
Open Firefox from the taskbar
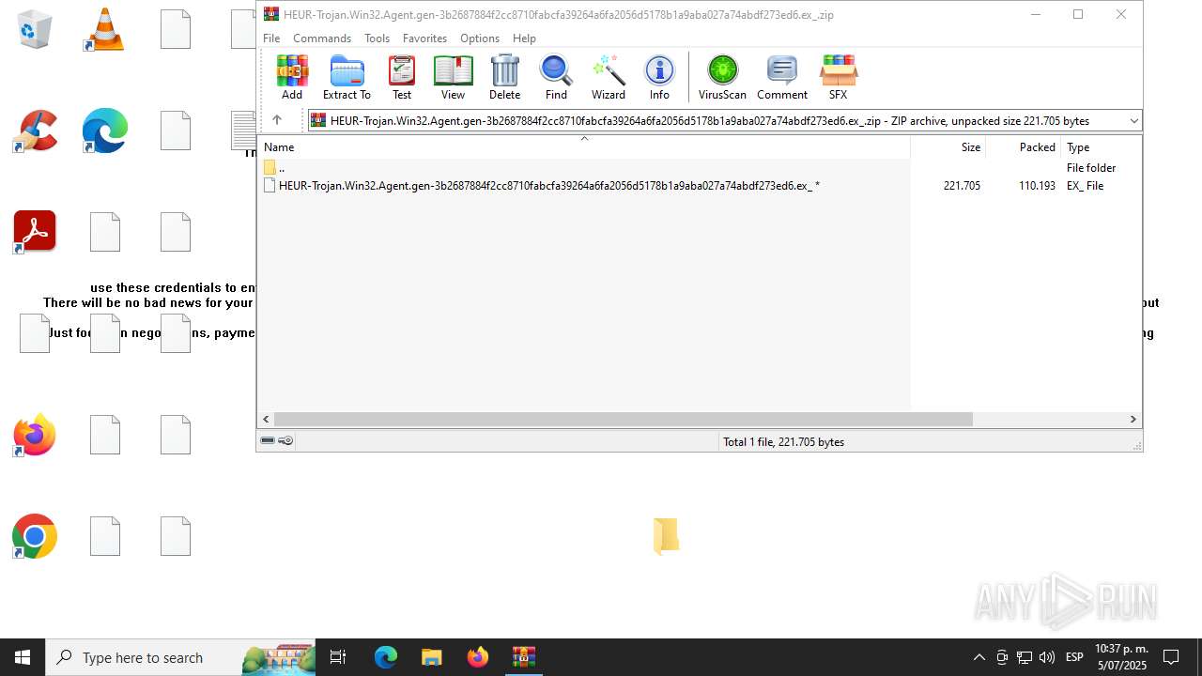478,657
